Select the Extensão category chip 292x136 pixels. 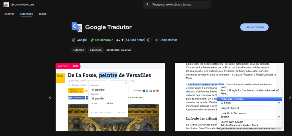79,50
